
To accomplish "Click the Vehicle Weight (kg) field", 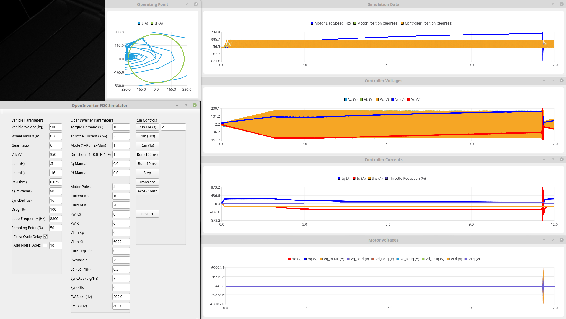I will (56, 127).
